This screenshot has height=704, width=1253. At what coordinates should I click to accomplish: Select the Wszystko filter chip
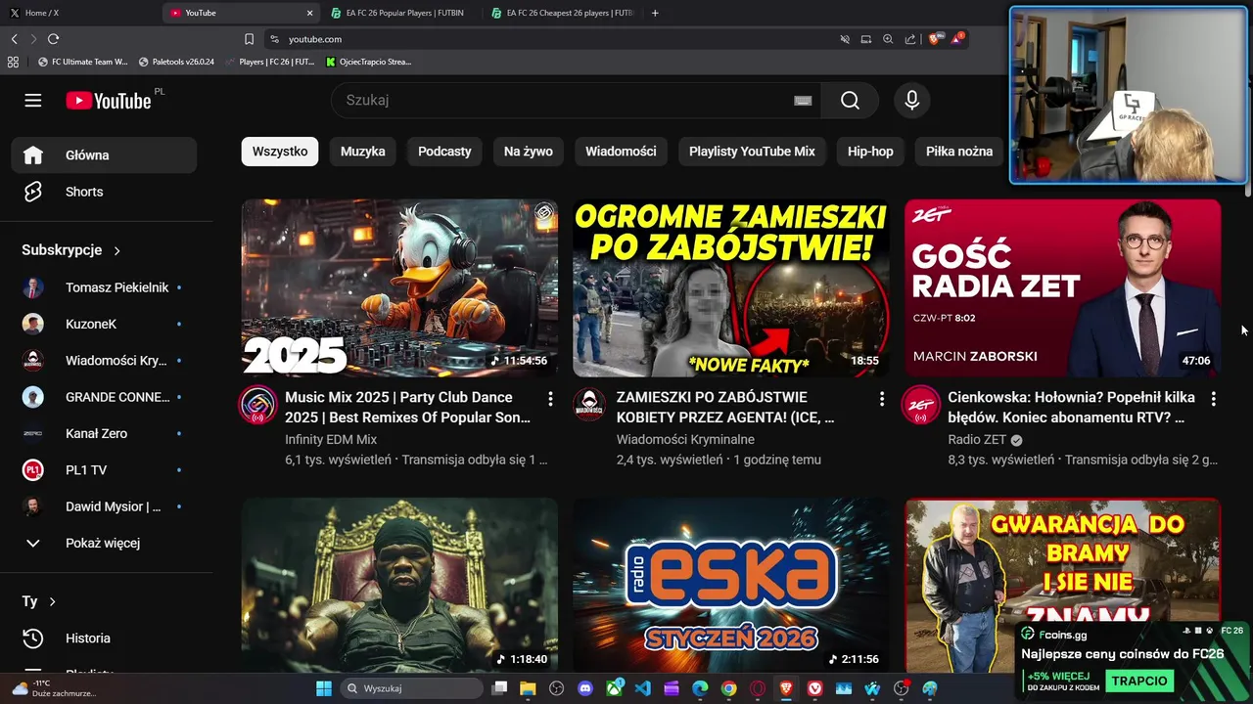coord(280,152)
